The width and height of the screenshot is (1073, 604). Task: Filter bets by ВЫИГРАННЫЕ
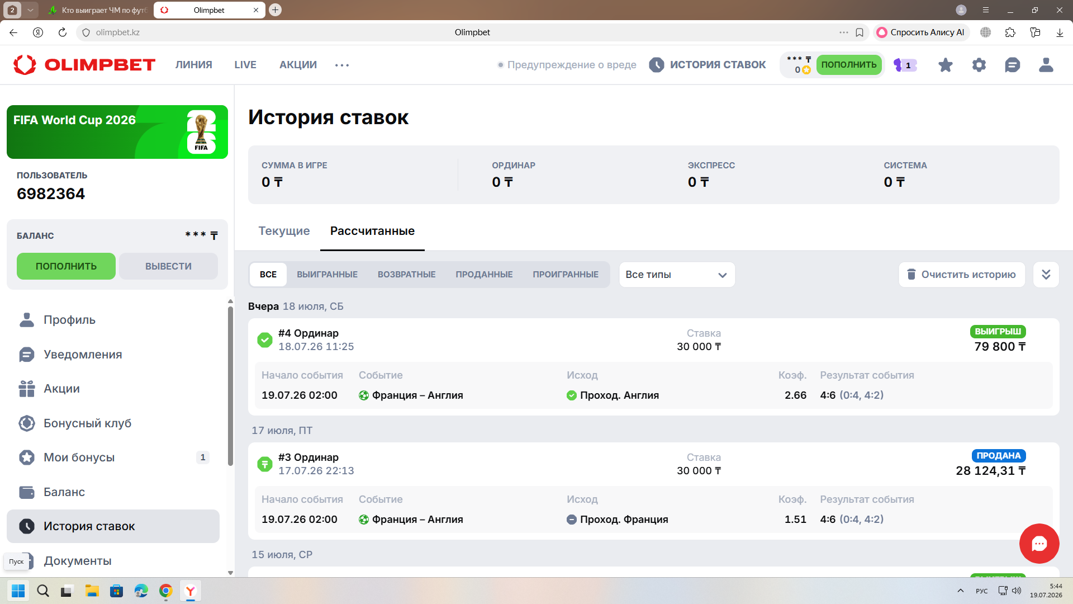(327, 275)
